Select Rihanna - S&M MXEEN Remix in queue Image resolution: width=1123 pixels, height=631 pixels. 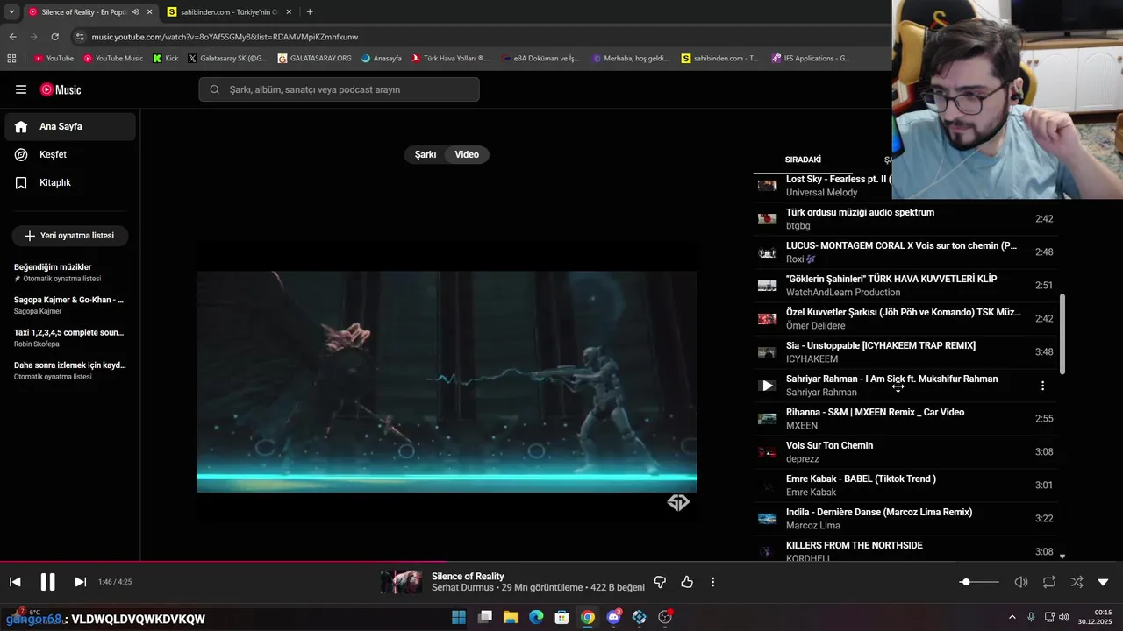tap(905, 419)
